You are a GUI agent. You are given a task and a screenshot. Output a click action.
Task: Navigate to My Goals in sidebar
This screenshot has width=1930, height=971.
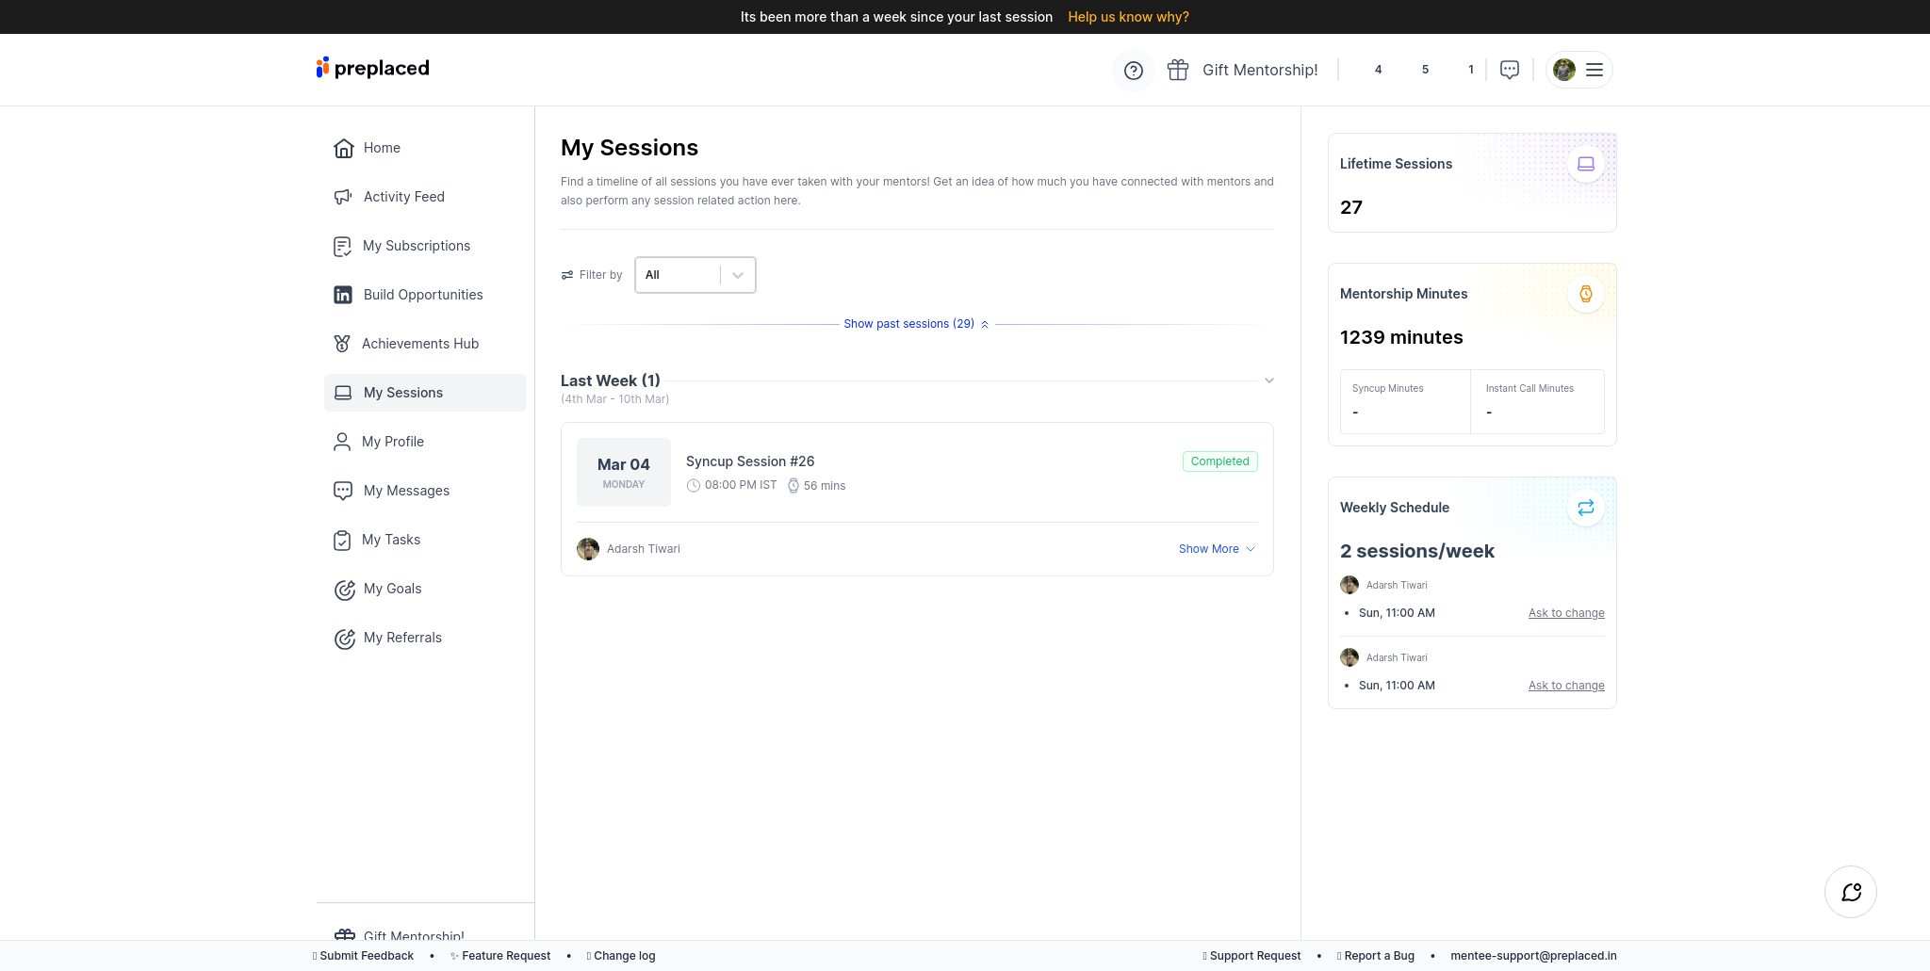(392, 589)
